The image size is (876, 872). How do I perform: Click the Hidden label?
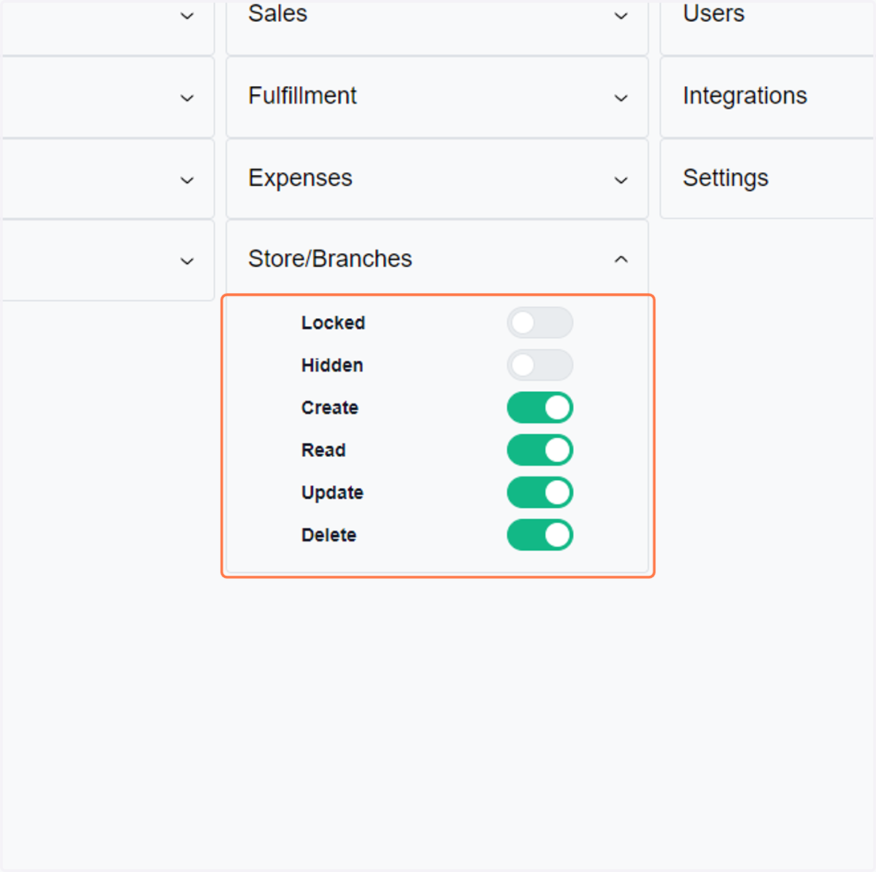pyautogui.click(x=332, y=365)
